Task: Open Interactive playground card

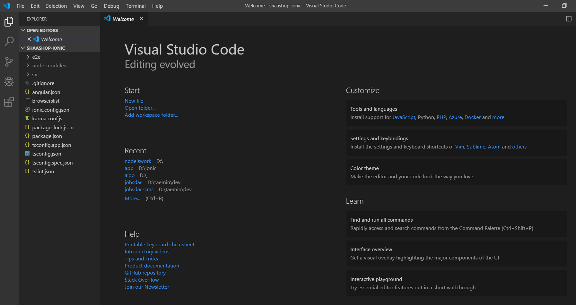Action: tap(456, 283)
